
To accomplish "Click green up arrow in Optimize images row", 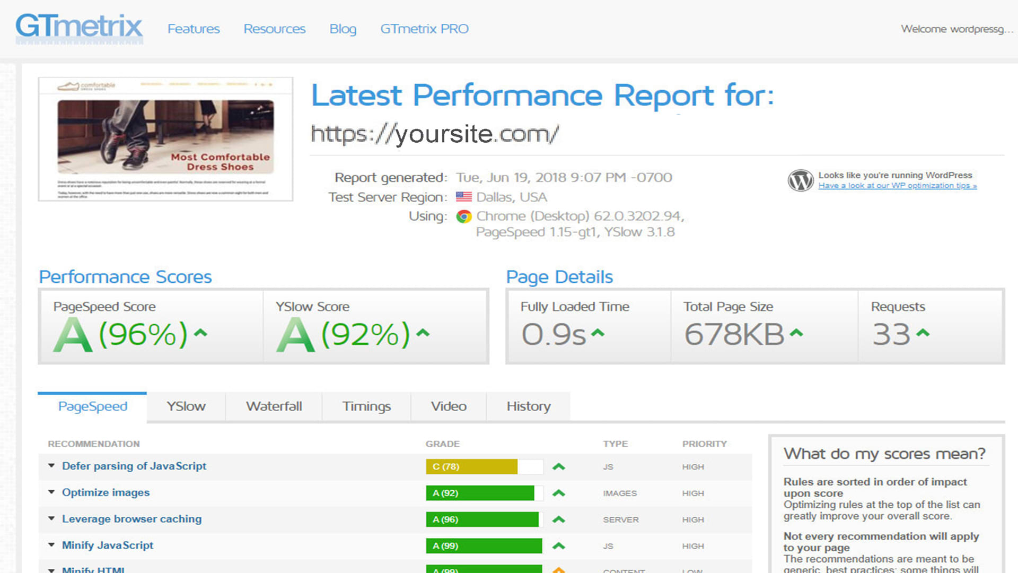I will tap(558, 493).
